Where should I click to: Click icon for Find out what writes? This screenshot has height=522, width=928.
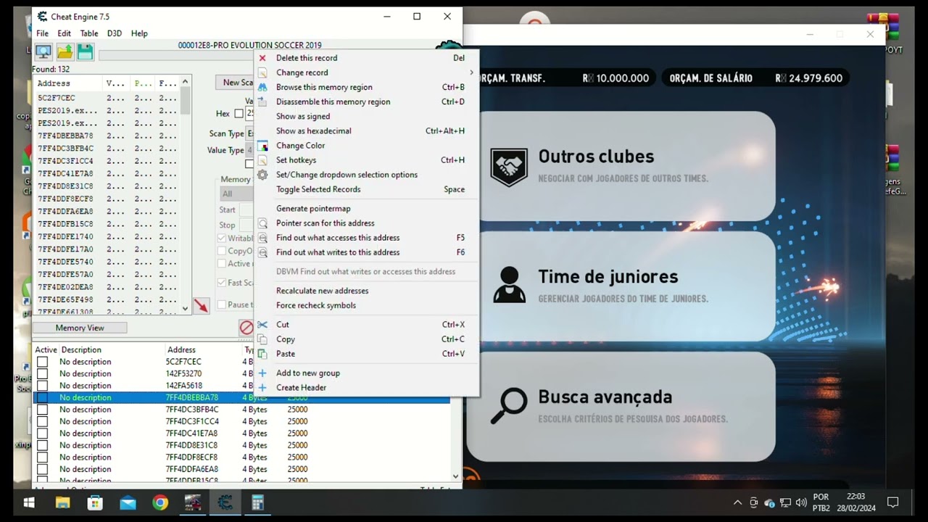[x=262, y=252]
